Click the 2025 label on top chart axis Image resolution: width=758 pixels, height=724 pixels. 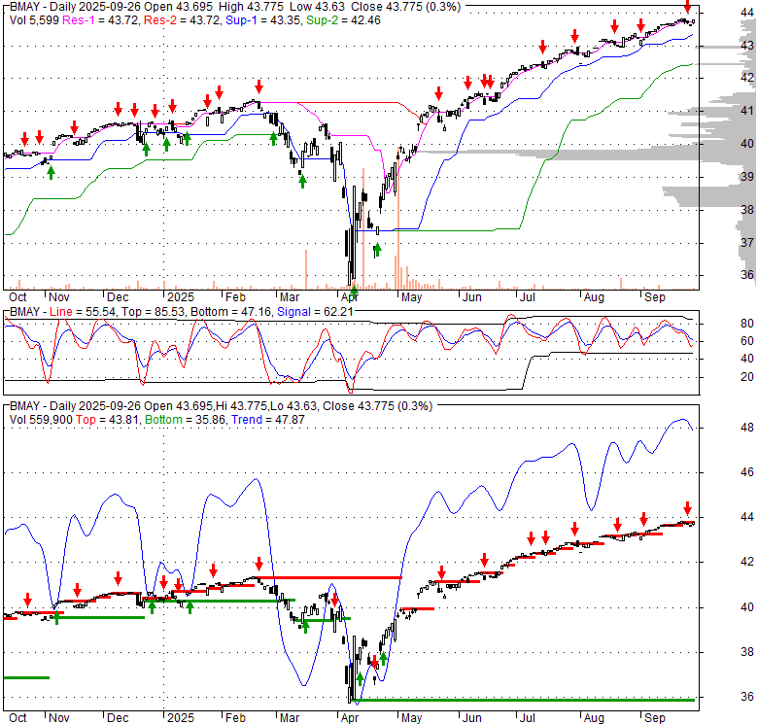point(181,297)
